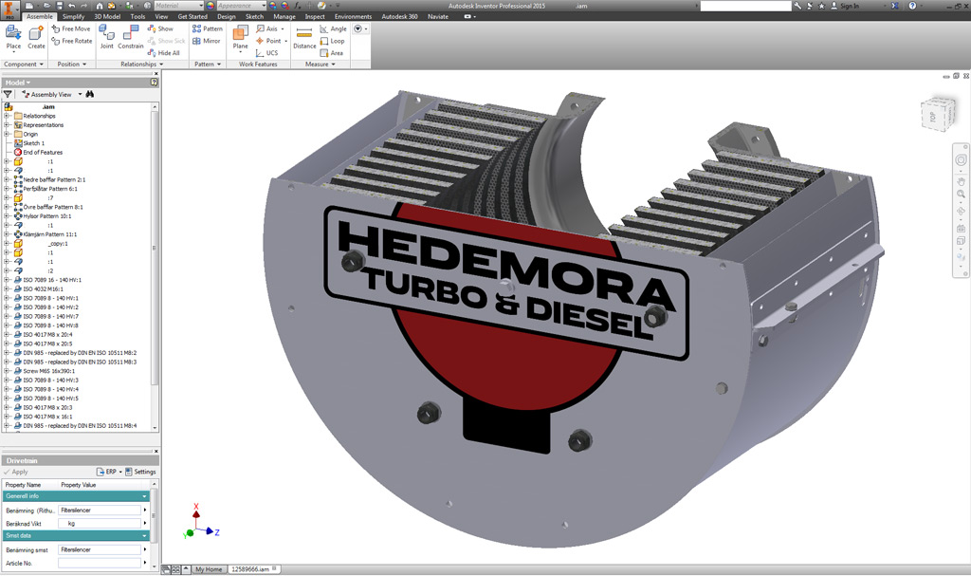
Task: Click the browser filter funnel icon
Action: [x=8, y=94]
